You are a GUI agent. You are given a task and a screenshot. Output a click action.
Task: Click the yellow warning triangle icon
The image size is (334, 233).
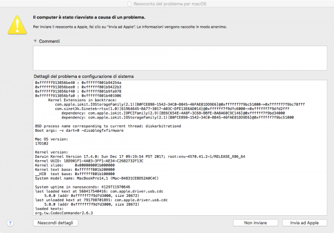[x=17, y=25]
